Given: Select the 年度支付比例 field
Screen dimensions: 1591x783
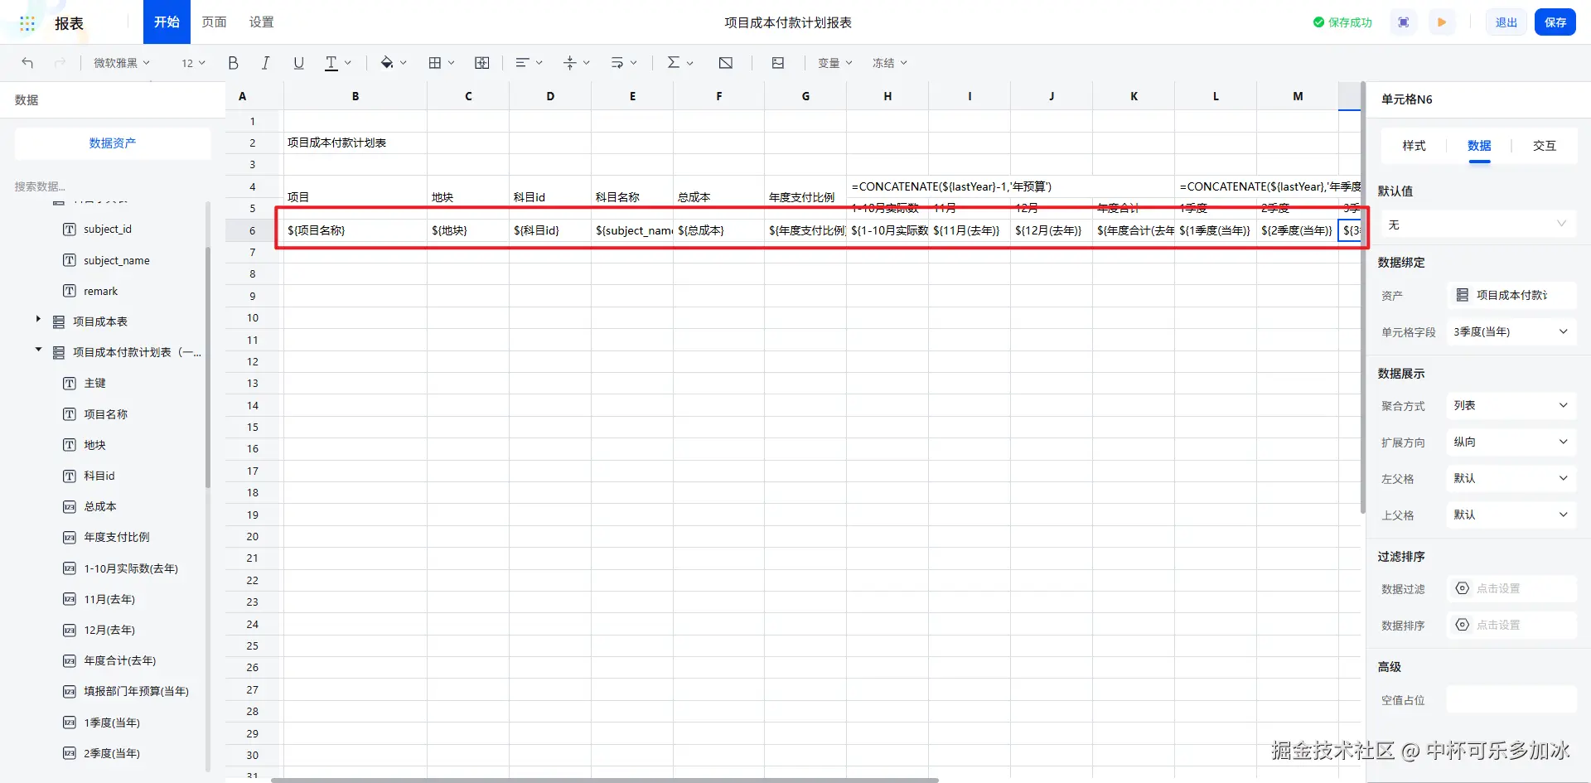Looking at the screenshot, I should pyautogui.click(x=117, y=537).
